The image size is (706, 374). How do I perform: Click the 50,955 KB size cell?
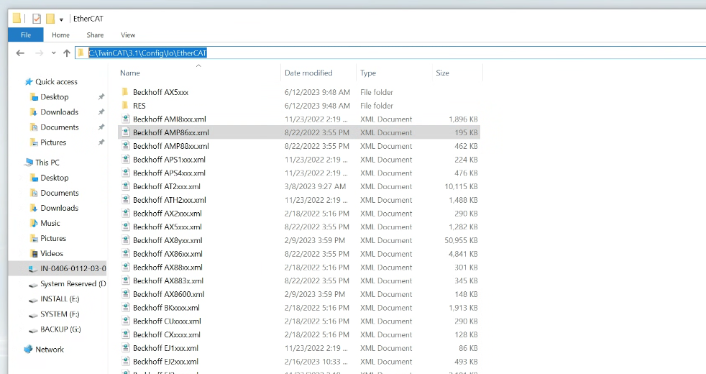coord(461,240)
